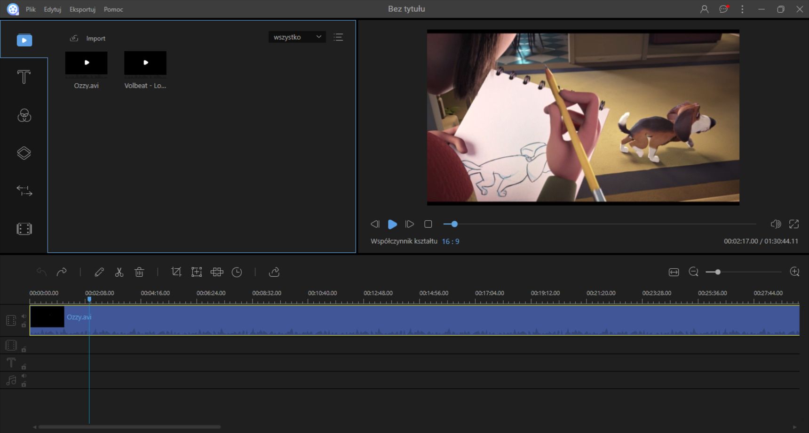Step to the previous frame
The width and height of the screenshot is (809, 433).
click(x=375, y=224)
